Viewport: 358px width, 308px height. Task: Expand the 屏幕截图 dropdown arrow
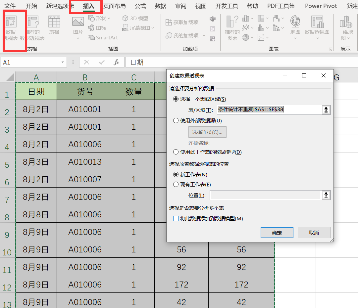[153, 28]
